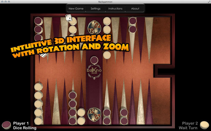Click the "Player 2" label
Screen dimensions: 211x131
coord(190,123)
